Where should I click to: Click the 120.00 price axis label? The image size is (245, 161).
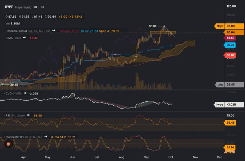(231, 6)
